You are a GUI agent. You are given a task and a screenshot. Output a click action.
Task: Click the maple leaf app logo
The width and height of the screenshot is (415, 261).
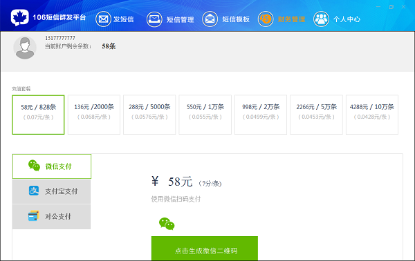click(x=20, y=18)
